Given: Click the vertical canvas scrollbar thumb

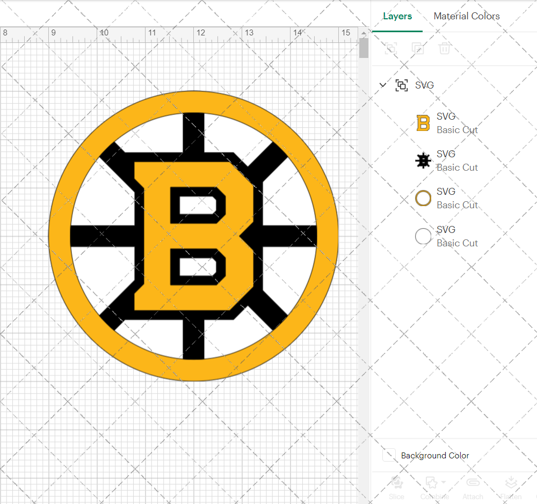Looking at the screenshot, I should [x=364, y=48].
